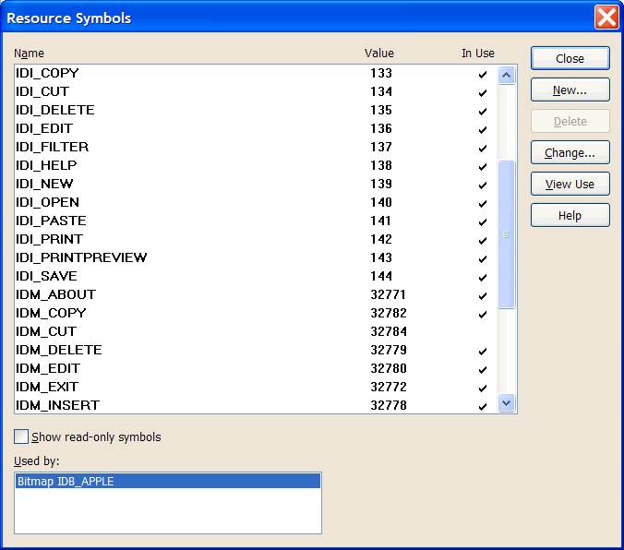Click the Value column label

(378, 53)
